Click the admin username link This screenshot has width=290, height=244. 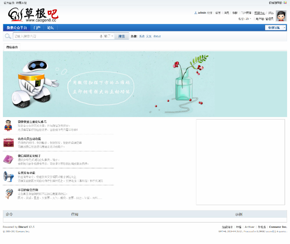point(202,13)
